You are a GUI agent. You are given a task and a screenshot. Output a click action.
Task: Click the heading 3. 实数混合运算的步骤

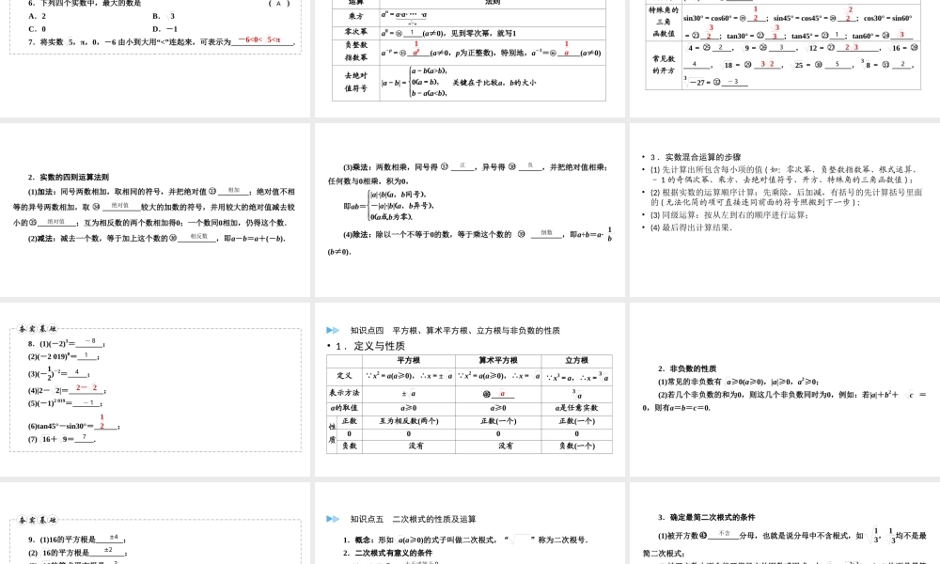click(x=696, y=157)
